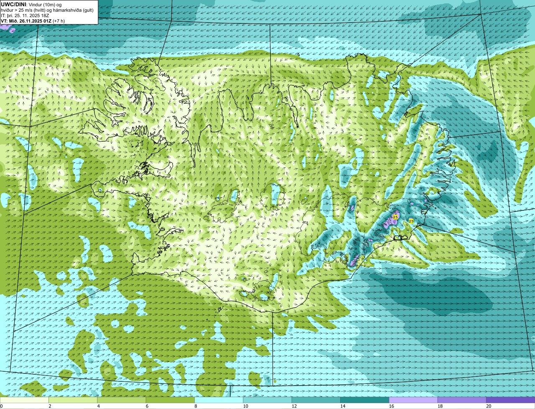The image size is (535, 409).
Task: Select the 8–10 m/s pale cyan legend swatch
Action: (219, 400)
